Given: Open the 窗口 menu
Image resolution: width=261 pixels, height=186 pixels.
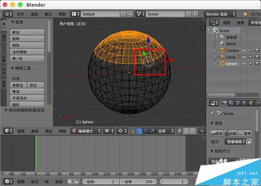Looking at the screenshot, I should [48, 14].
